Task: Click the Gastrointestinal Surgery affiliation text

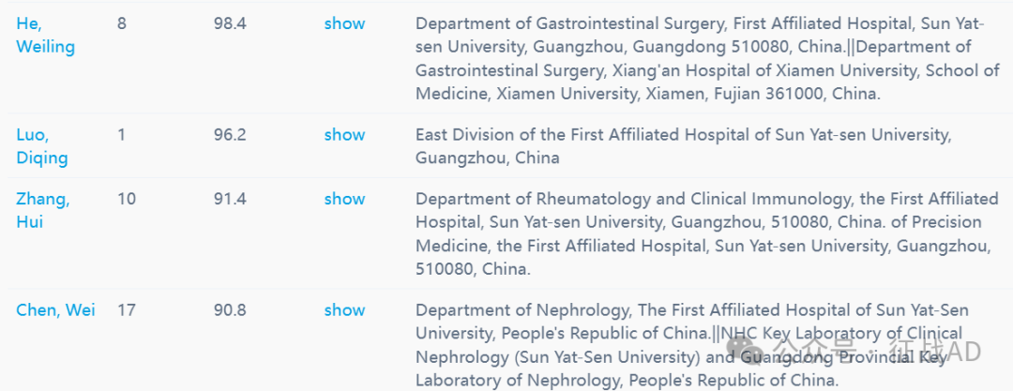Action: [707, 59]
